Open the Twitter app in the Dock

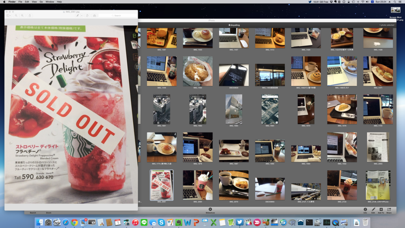[240, 222]
